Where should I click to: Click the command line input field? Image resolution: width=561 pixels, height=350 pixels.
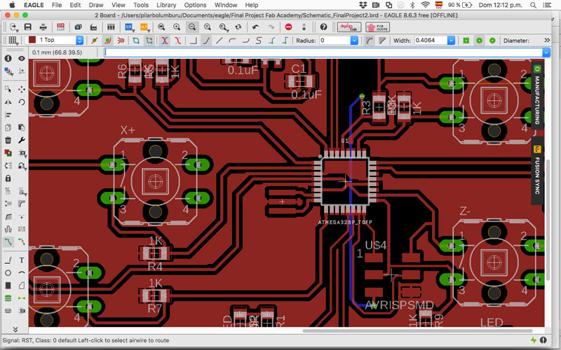pos(323,52)
